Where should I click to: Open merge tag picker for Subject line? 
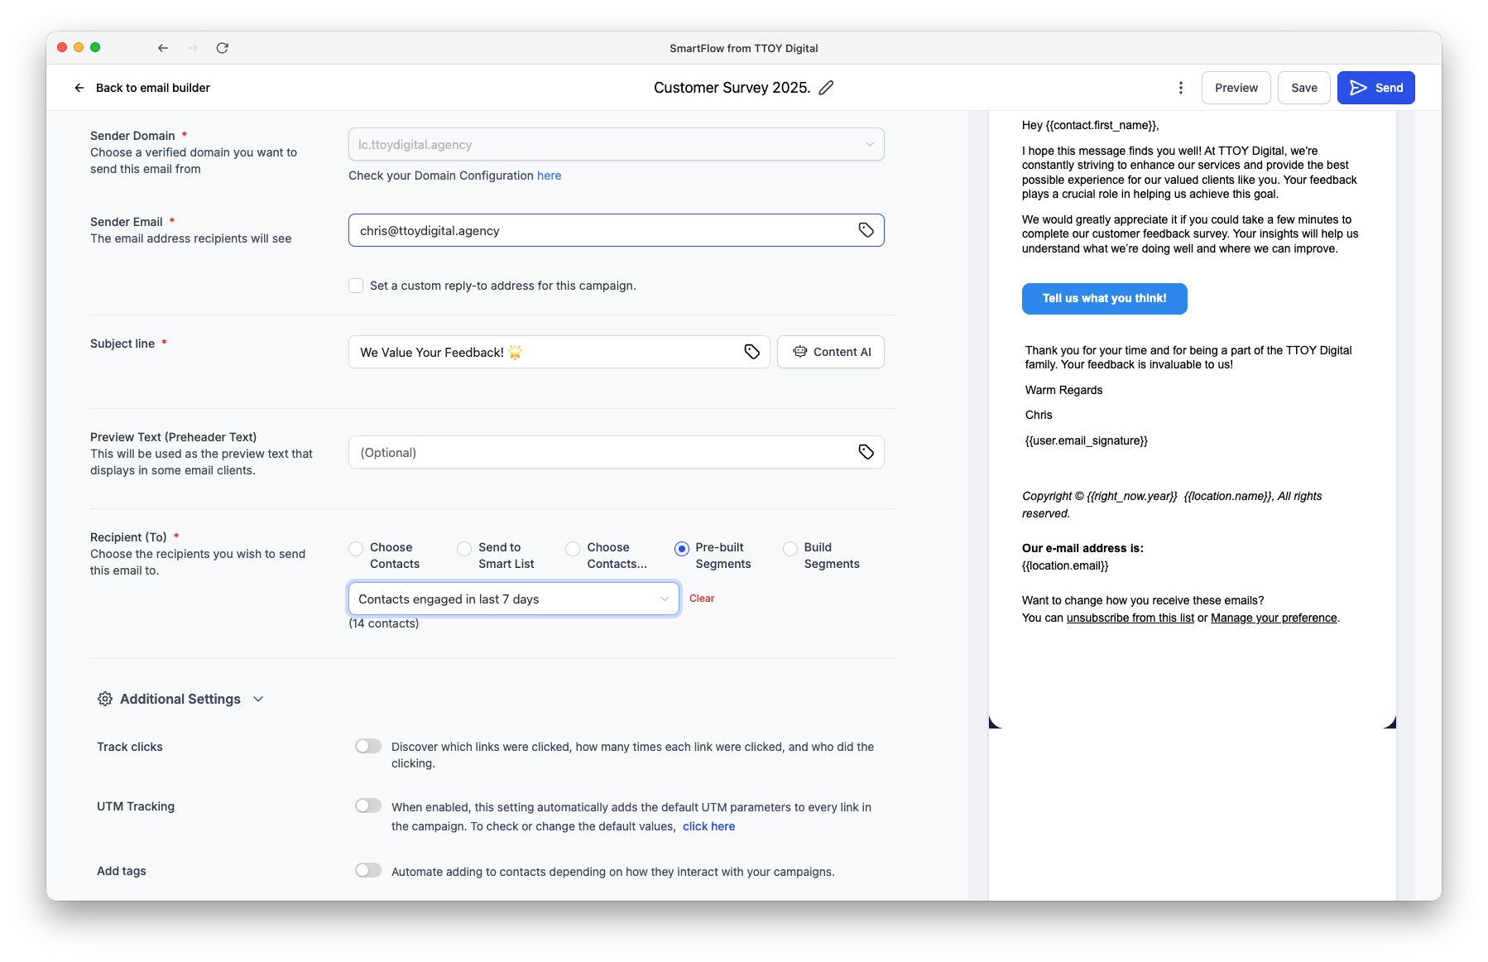pos(751,351)
